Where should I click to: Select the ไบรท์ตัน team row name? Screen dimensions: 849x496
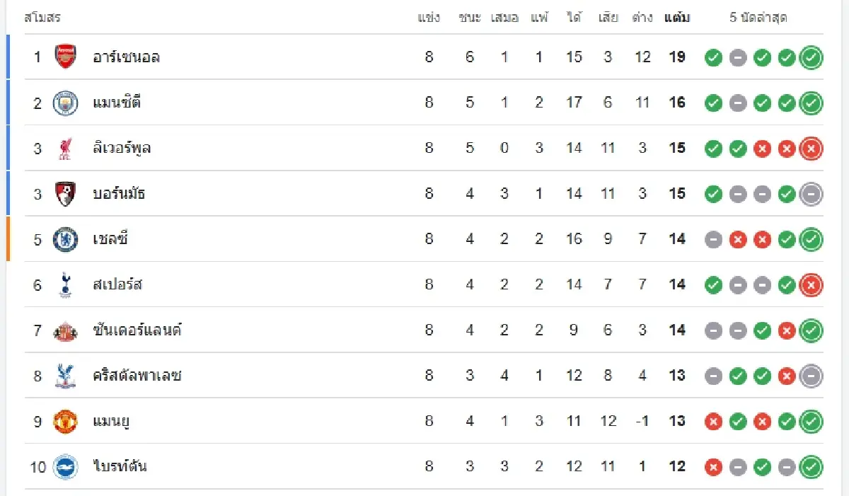(x=120, y=466)
